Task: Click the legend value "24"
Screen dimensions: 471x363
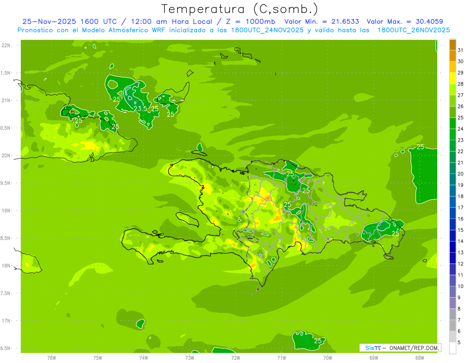Action: pos(461,129)
